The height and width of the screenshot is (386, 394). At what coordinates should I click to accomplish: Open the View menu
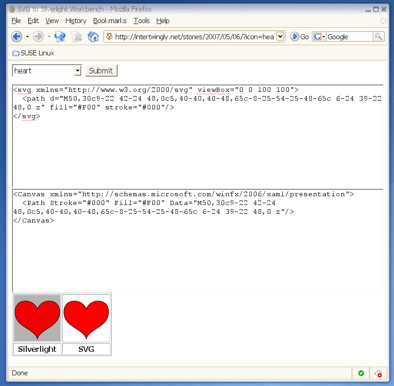[52, 21]
